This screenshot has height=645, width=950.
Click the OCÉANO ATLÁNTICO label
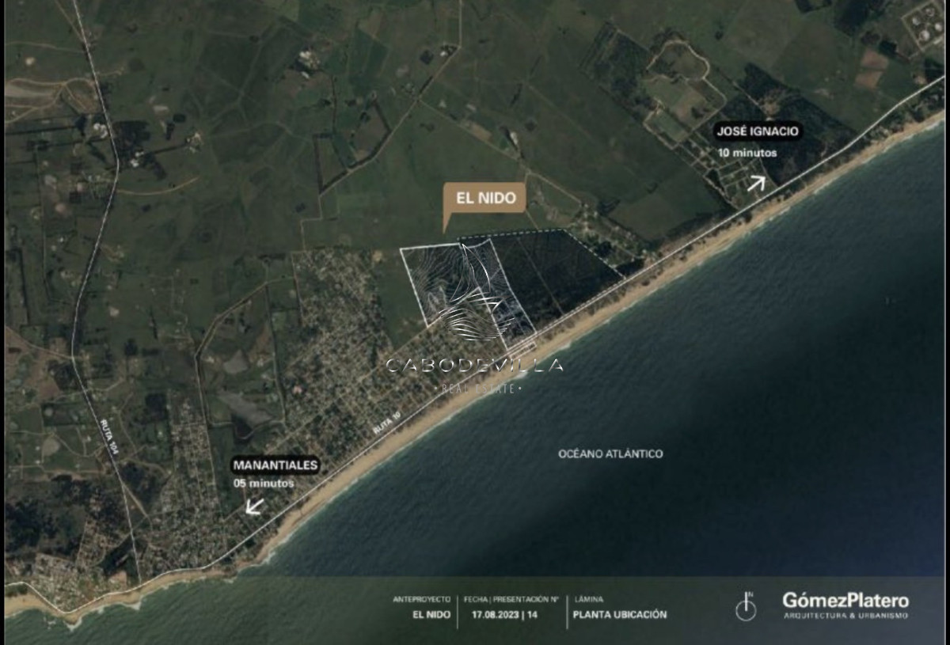tap(611, 453)
